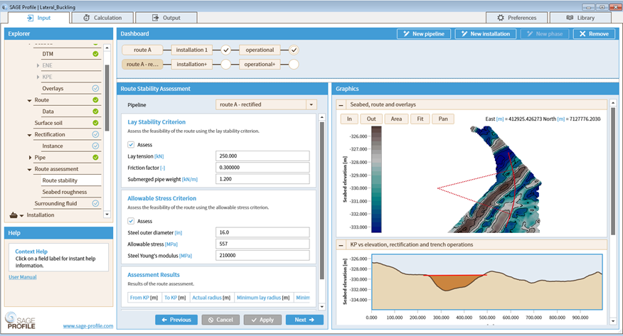Select the route A - re... pipeline node

pyautogui.click(x=142, y=64)
